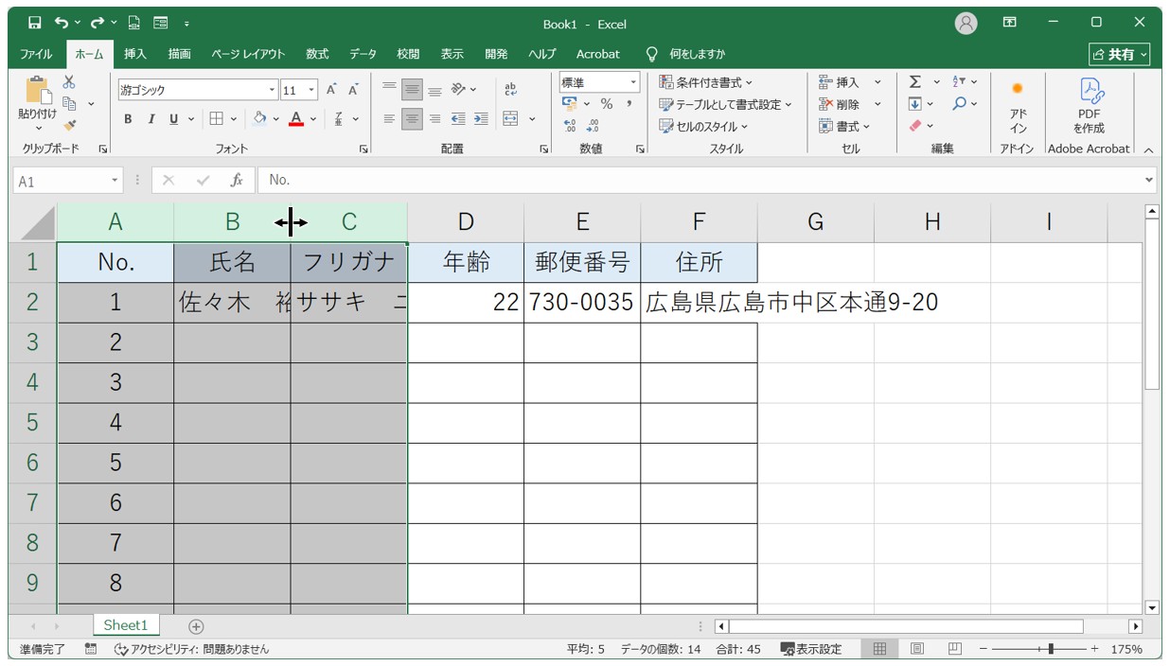Viewport: 1170px width, 666px height.
Task: Click the Select All corner triangle
Action: tap(38, 223)
